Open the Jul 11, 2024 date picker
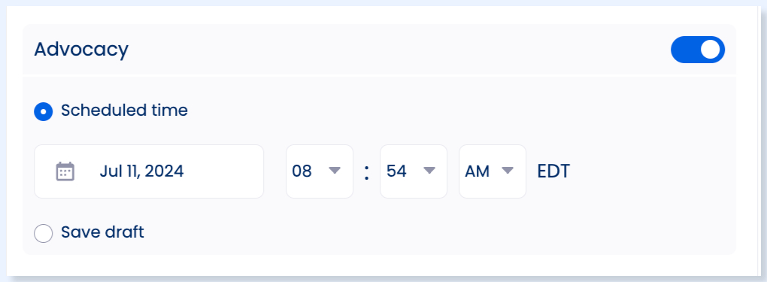This screenshot has width=767, height=282. [149, 171]
